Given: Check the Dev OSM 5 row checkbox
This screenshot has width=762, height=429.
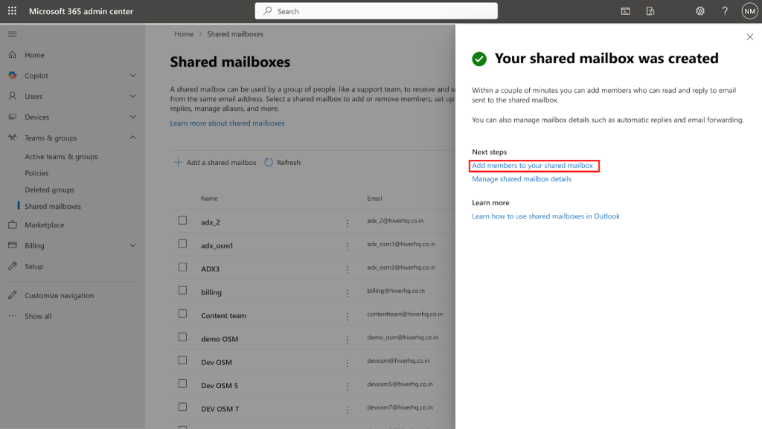Looking at the screenshot, I should coord(182,384).
